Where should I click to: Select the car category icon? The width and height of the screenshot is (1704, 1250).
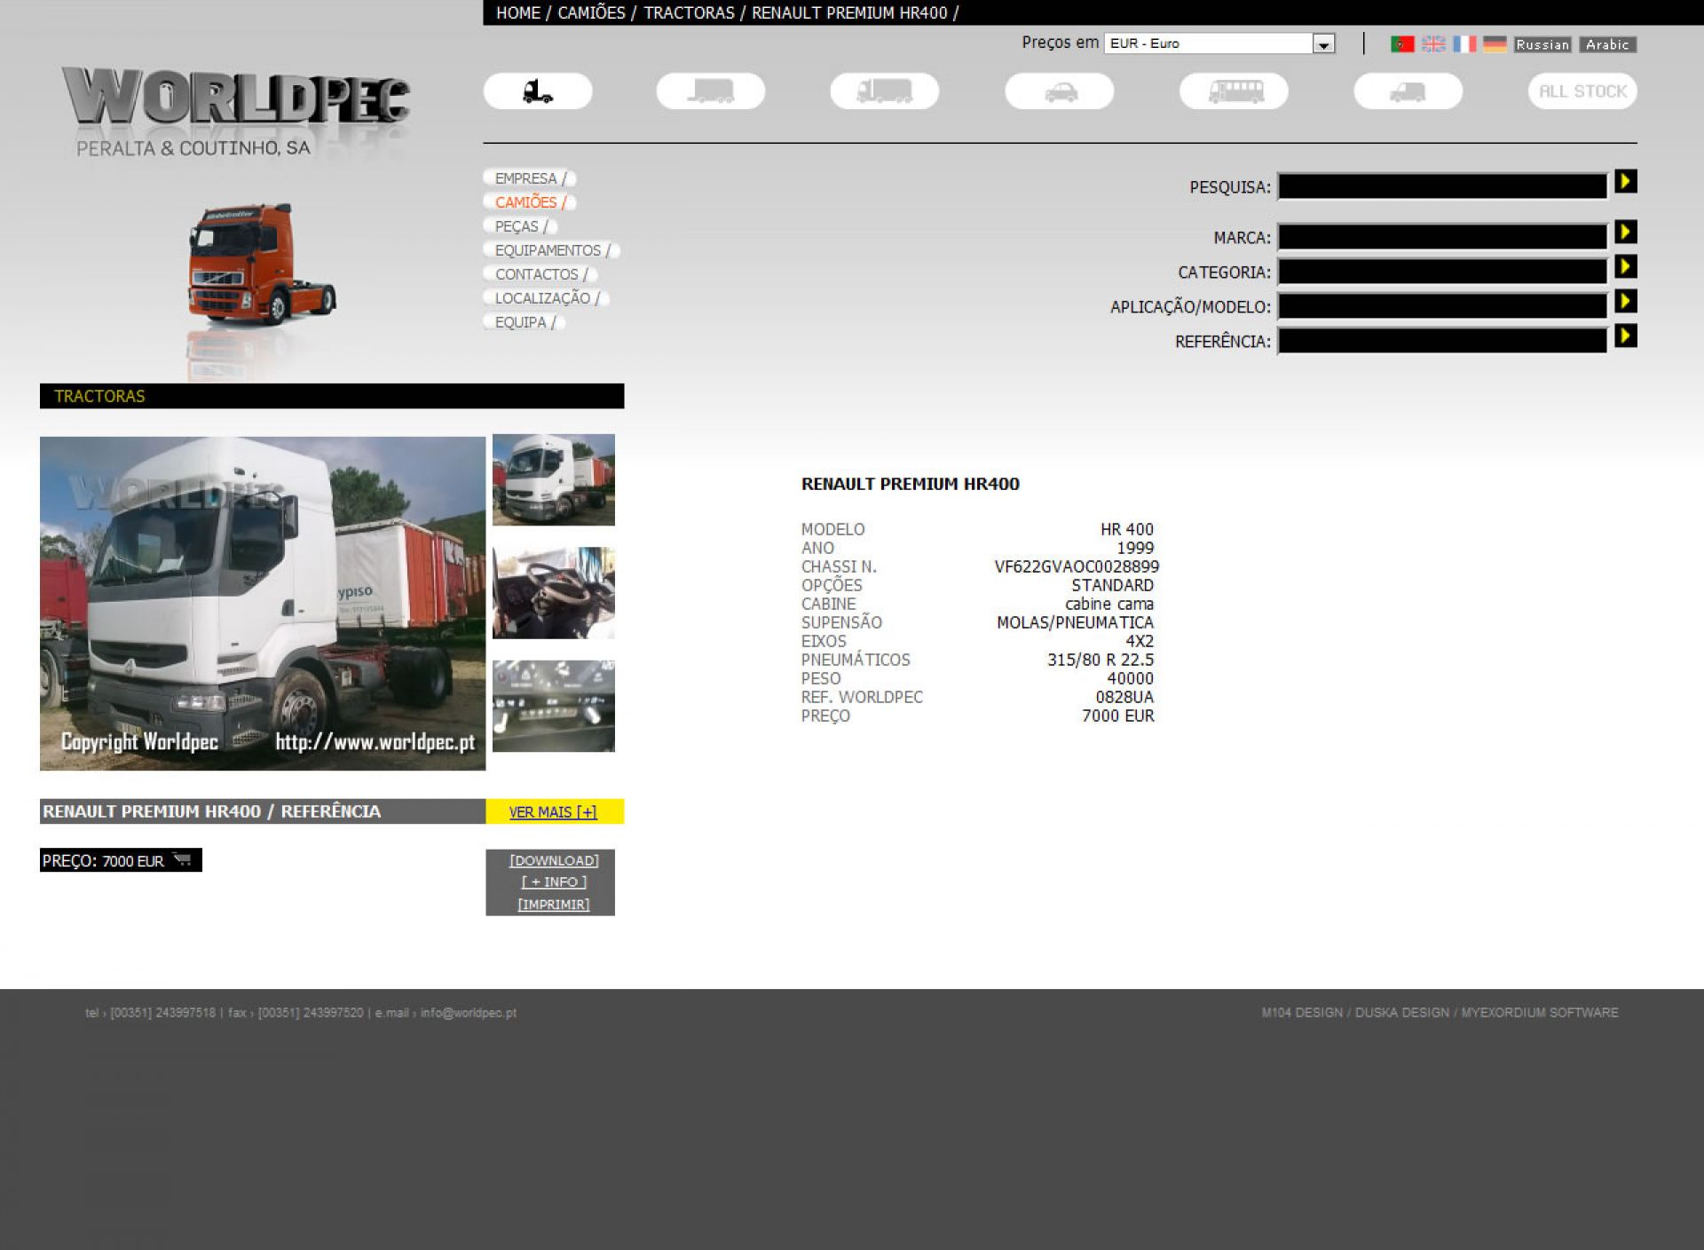1059,91
